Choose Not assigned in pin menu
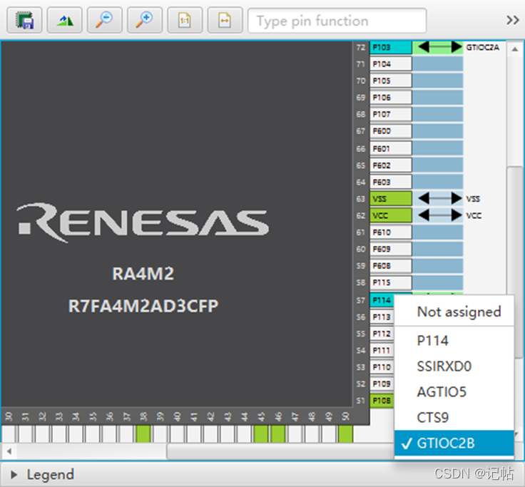Viewport: 525px width, 487px height. (454, 312)
